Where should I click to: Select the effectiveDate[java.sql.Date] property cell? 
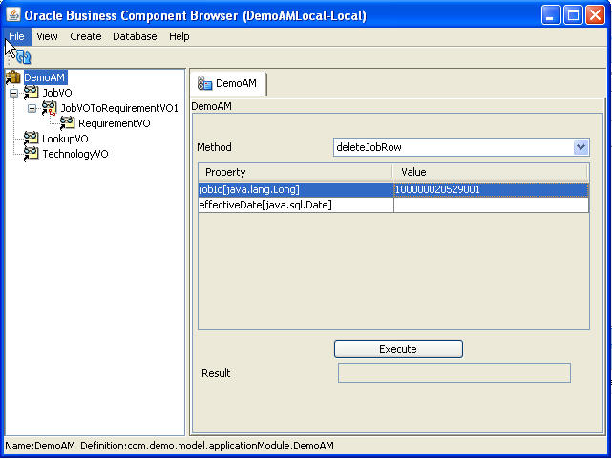point(296,205)
